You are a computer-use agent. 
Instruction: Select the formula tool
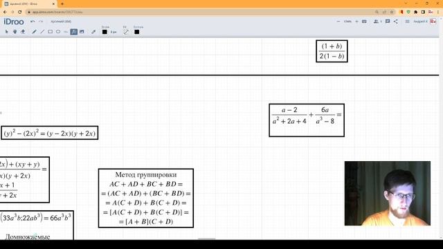(x=74, y=32)
